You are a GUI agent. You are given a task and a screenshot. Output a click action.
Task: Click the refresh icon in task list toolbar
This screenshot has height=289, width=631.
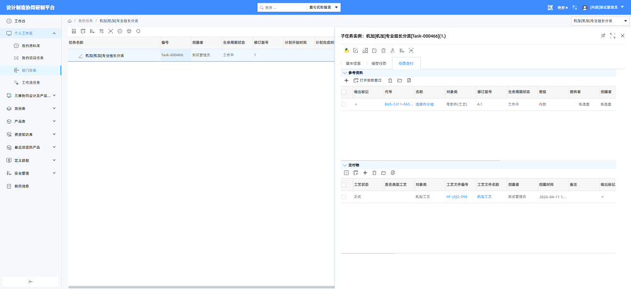tap(138, 31)
